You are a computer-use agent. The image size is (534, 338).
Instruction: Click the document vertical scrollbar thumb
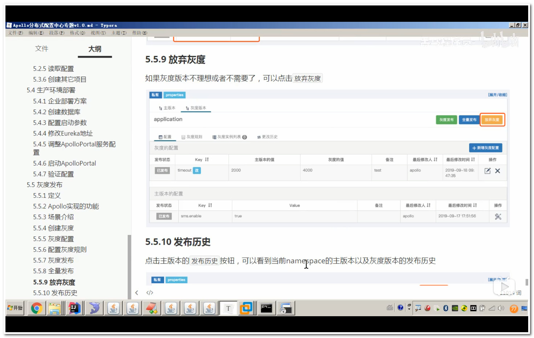(x=526, y=282)
